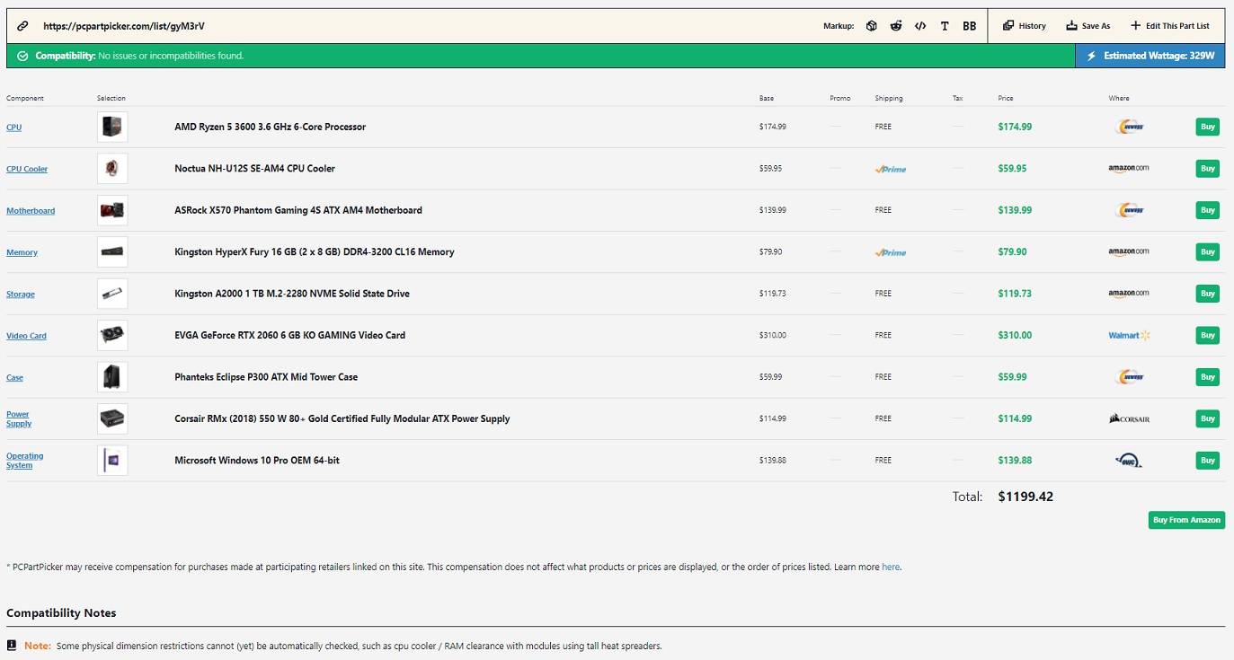Click Newegg logo in Case row
This screenshot has width=1234, height=660.
(1129, 377)
